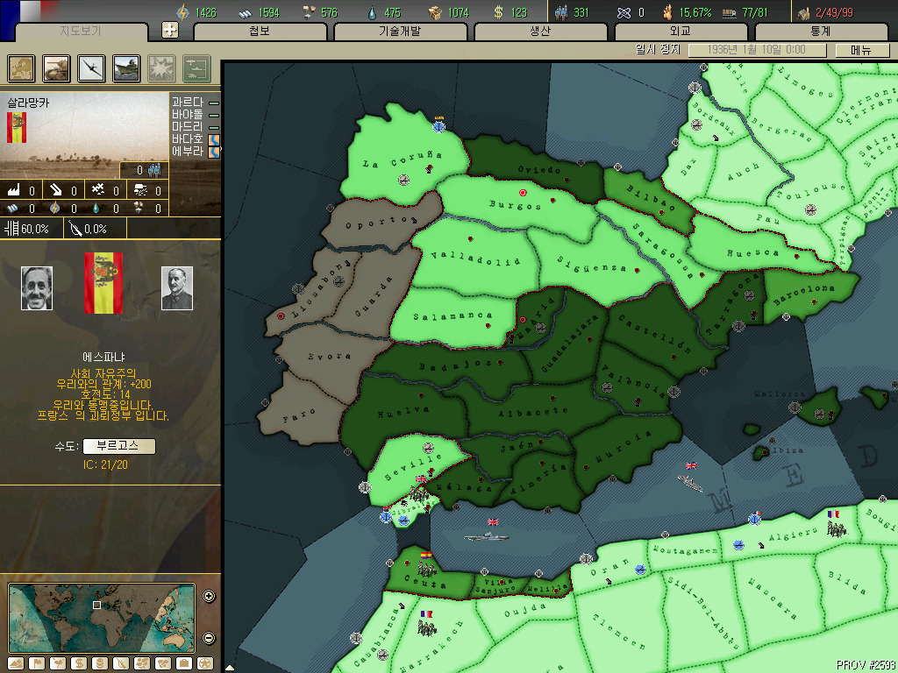
Task: Click the 메뉴 menu button
Action: coord(861,50)
